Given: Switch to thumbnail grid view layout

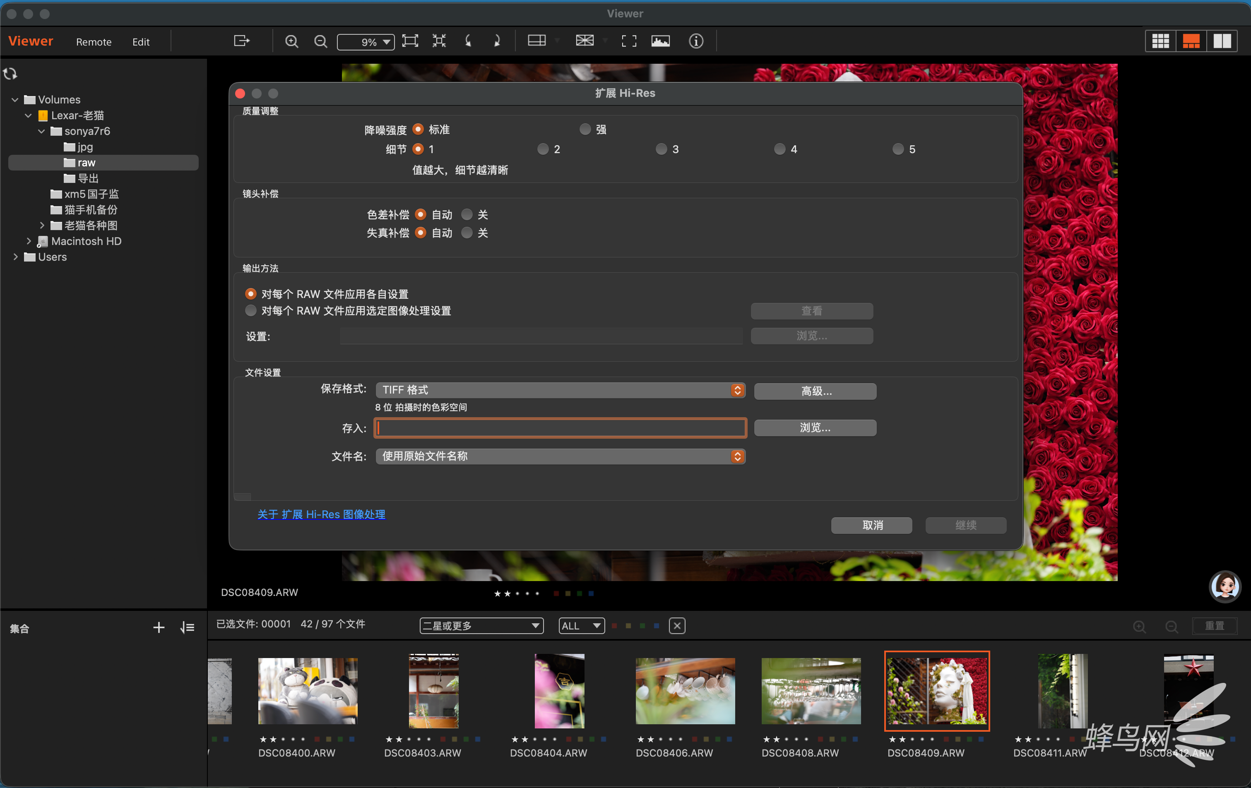Looking at the screenshot, I should (1160, 41).
